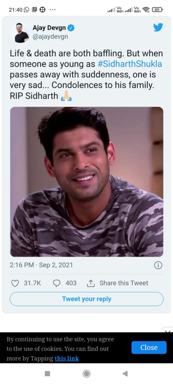Image resolution: width=173 pixels, height=384 pixels.
Task: Tap the Android recent apps square
Action: tap(47, 373)
